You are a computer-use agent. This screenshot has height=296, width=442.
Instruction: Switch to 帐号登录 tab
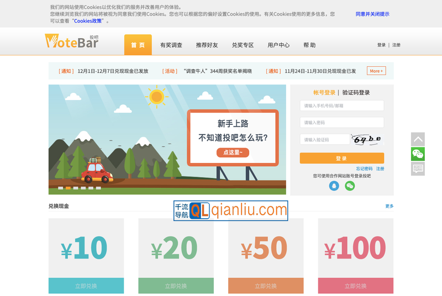pyautogui.click(x=324, y=93)
